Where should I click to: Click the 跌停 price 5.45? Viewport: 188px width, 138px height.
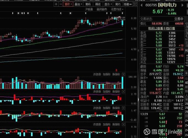pyautogui.click(x=180, y=89)
